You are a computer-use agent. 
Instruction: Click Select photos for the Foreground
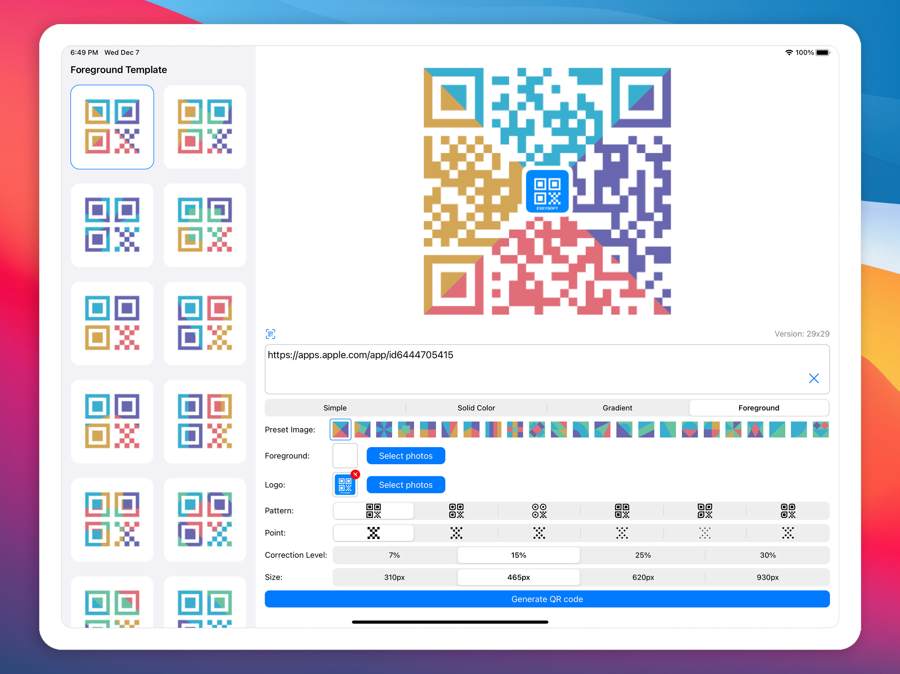406,456
